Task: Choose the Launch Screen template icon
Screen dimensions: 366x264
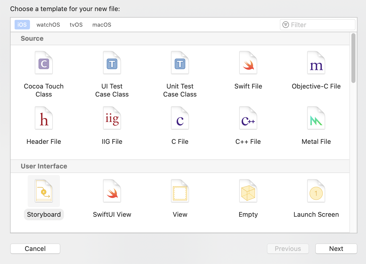Action: click(316, 191)
